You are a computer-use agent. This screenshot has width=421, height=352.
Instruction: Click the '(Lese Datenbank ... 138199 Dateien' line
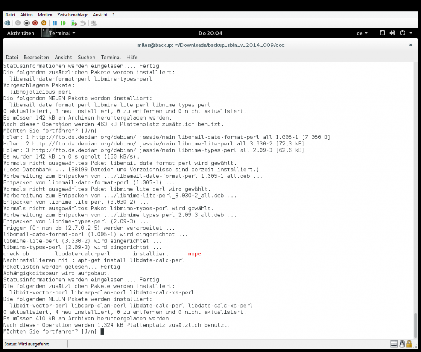point(131,170)
